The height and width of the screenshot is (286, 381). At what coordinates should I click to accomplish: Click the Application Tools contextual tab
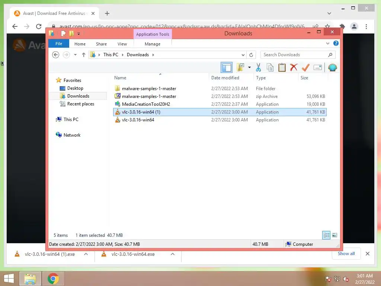tap(153, 34)
